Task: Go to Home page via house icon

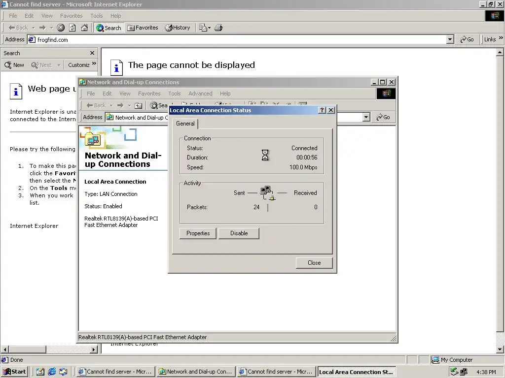Action: [84, 28]
